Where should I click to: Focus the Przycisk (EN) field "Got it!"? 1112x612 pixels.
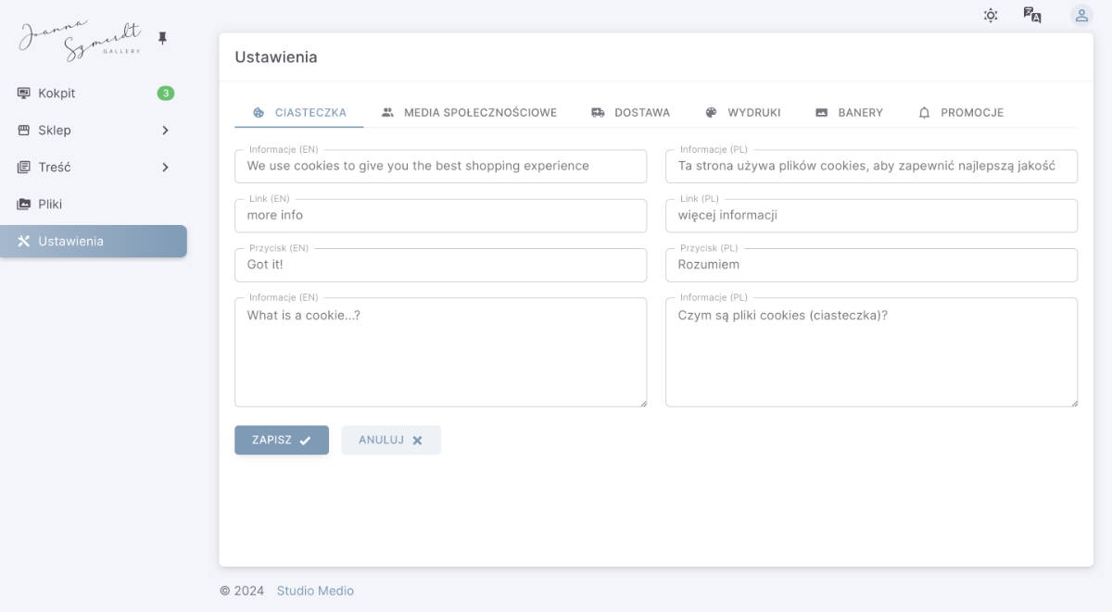(x=440, y=265)
